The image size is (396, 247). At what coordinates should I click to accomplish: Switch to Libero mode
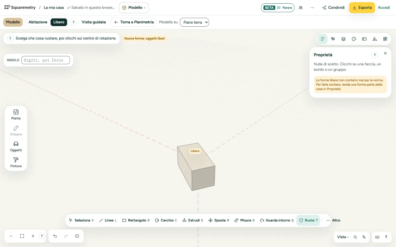(x=59, y=22)
